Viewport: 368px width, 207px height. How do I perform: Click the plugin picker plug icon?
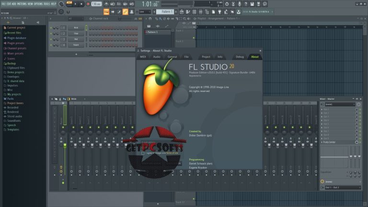[x=219, y=11]
